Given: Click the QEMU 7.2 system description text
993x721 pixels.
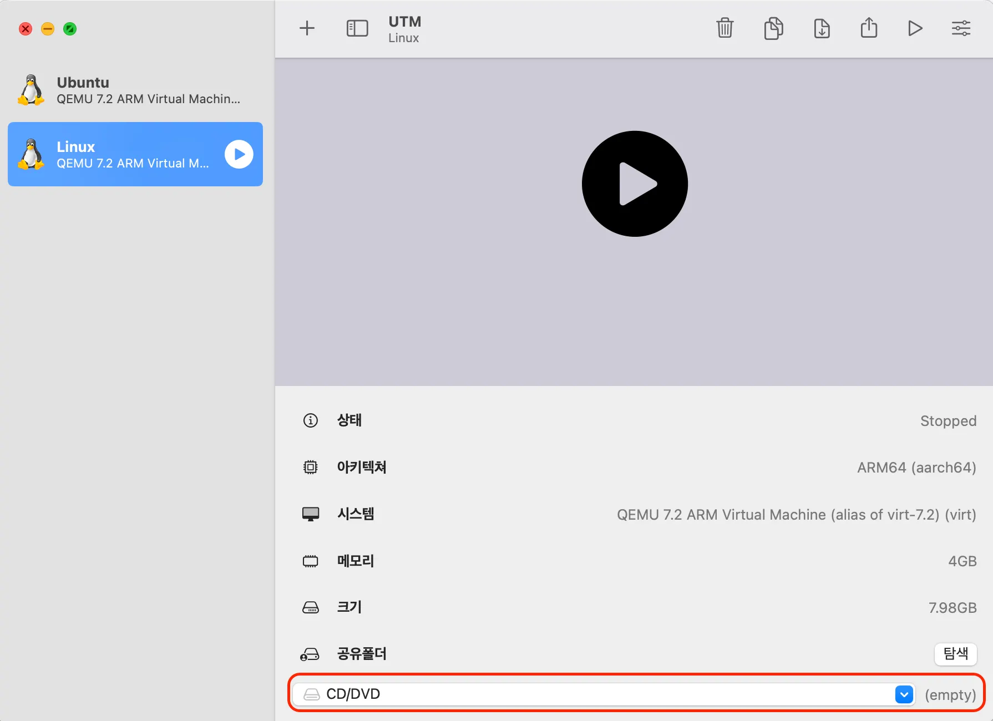Looking at the screenshot, I should pyautogui.click(x=797, y=515).
